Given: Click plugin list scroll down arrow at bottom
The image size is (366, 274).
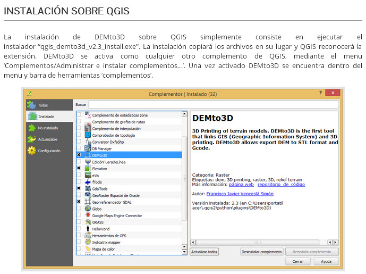Looking at the screenshot, I should point(184,252).
